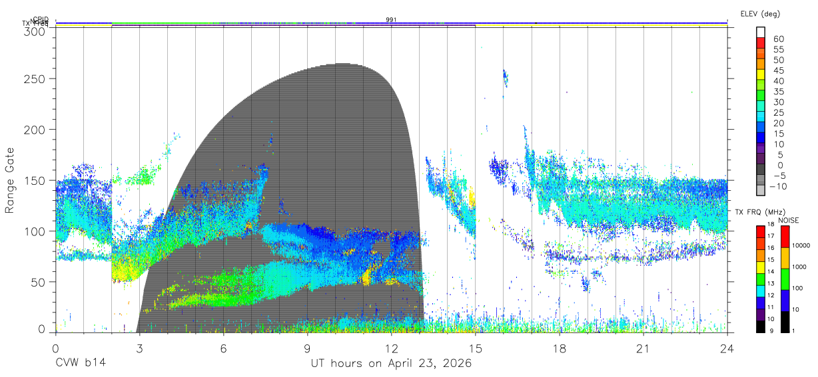This screenshot has width=818, height=377.
Task: Click the 6 hour tick label on UT axis
Action: [x=223, y=348]
